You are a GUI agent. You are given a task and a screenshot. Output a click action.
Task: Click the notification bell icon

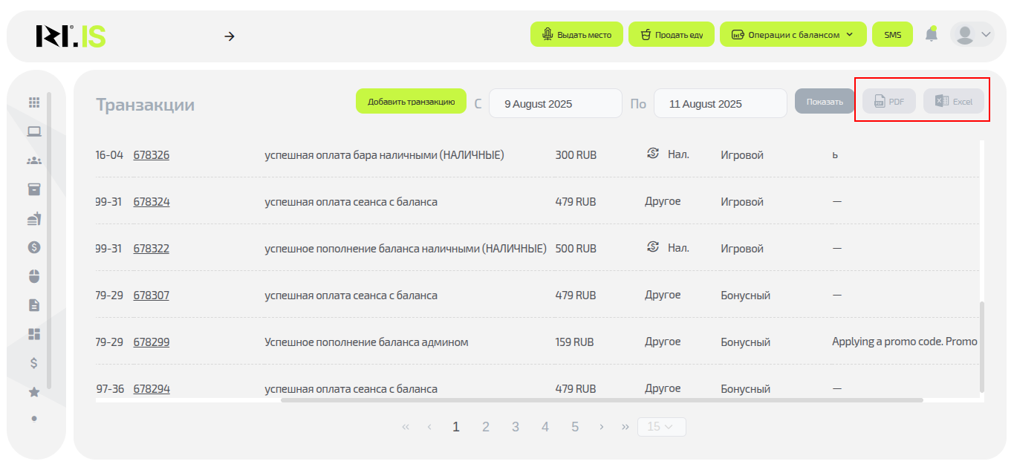point(931,34)
